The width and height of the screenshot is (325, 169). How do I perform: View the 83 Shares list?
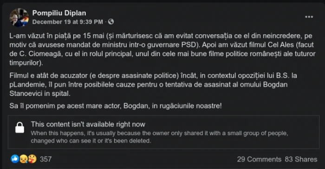point(301,159)
